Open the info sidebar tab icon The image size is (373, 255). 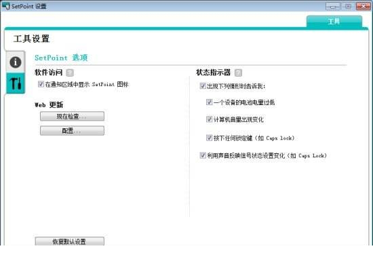16,62
